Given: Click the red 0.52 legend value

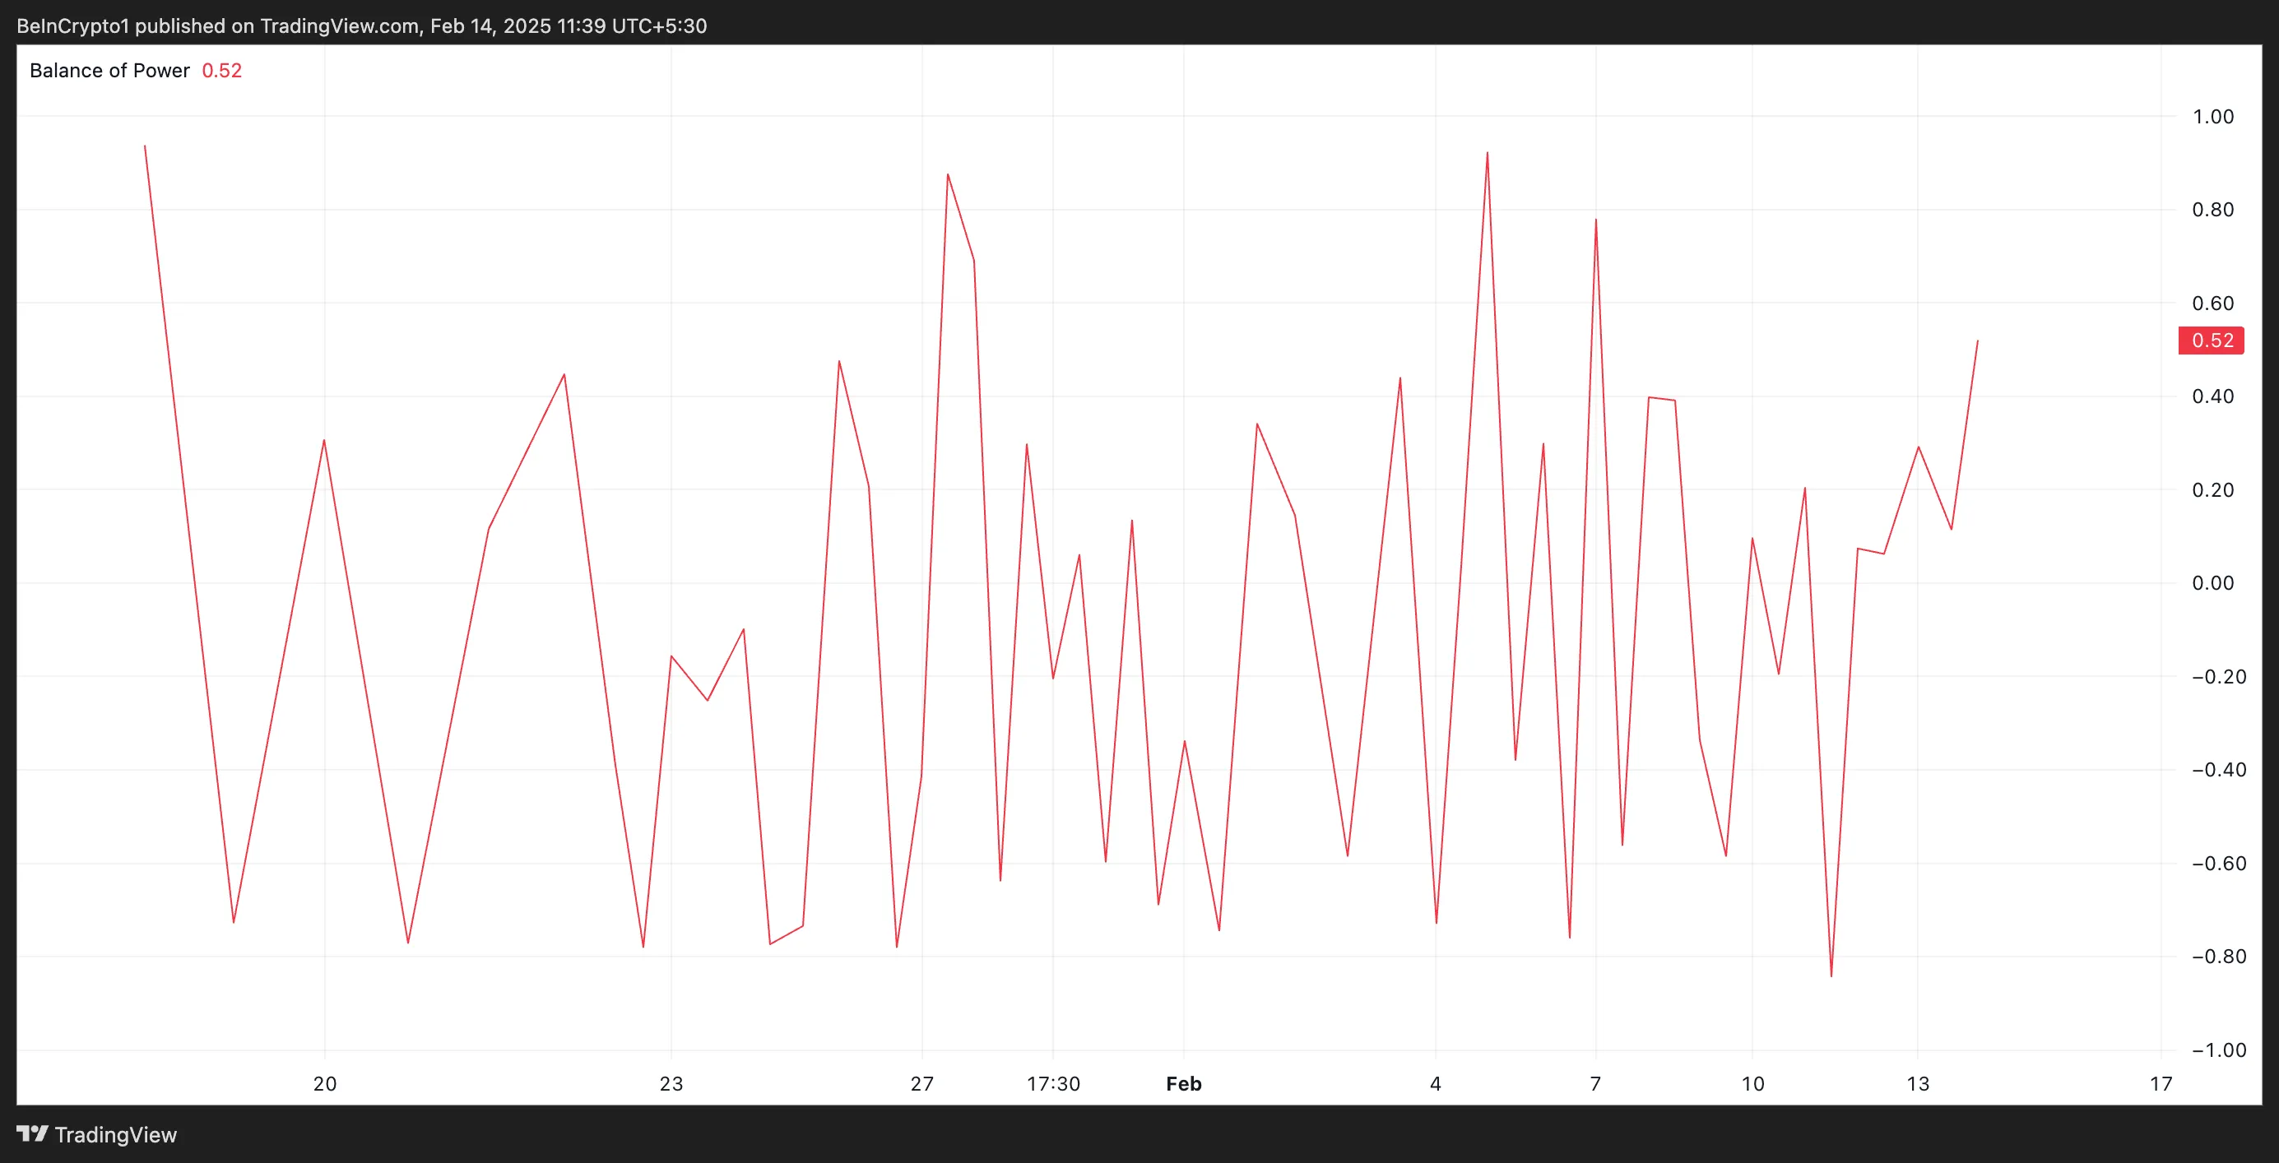Looking at the screenshot, I should 222,71.
